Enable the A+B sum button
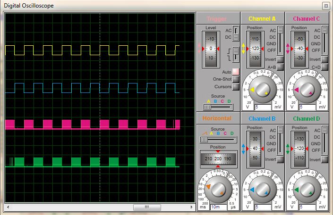 (280, 67)
